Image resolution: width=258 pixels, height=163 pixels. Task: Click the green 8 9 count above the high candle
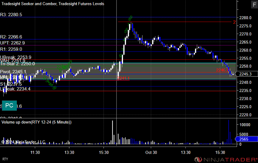pos(130,18)
